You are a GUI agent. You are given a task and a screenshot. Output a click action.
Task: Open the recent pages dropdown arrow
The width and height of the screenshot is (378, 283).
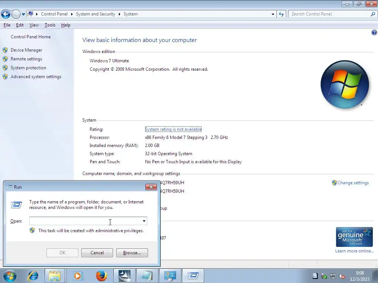pyautogui.click(x=23, y=14)
